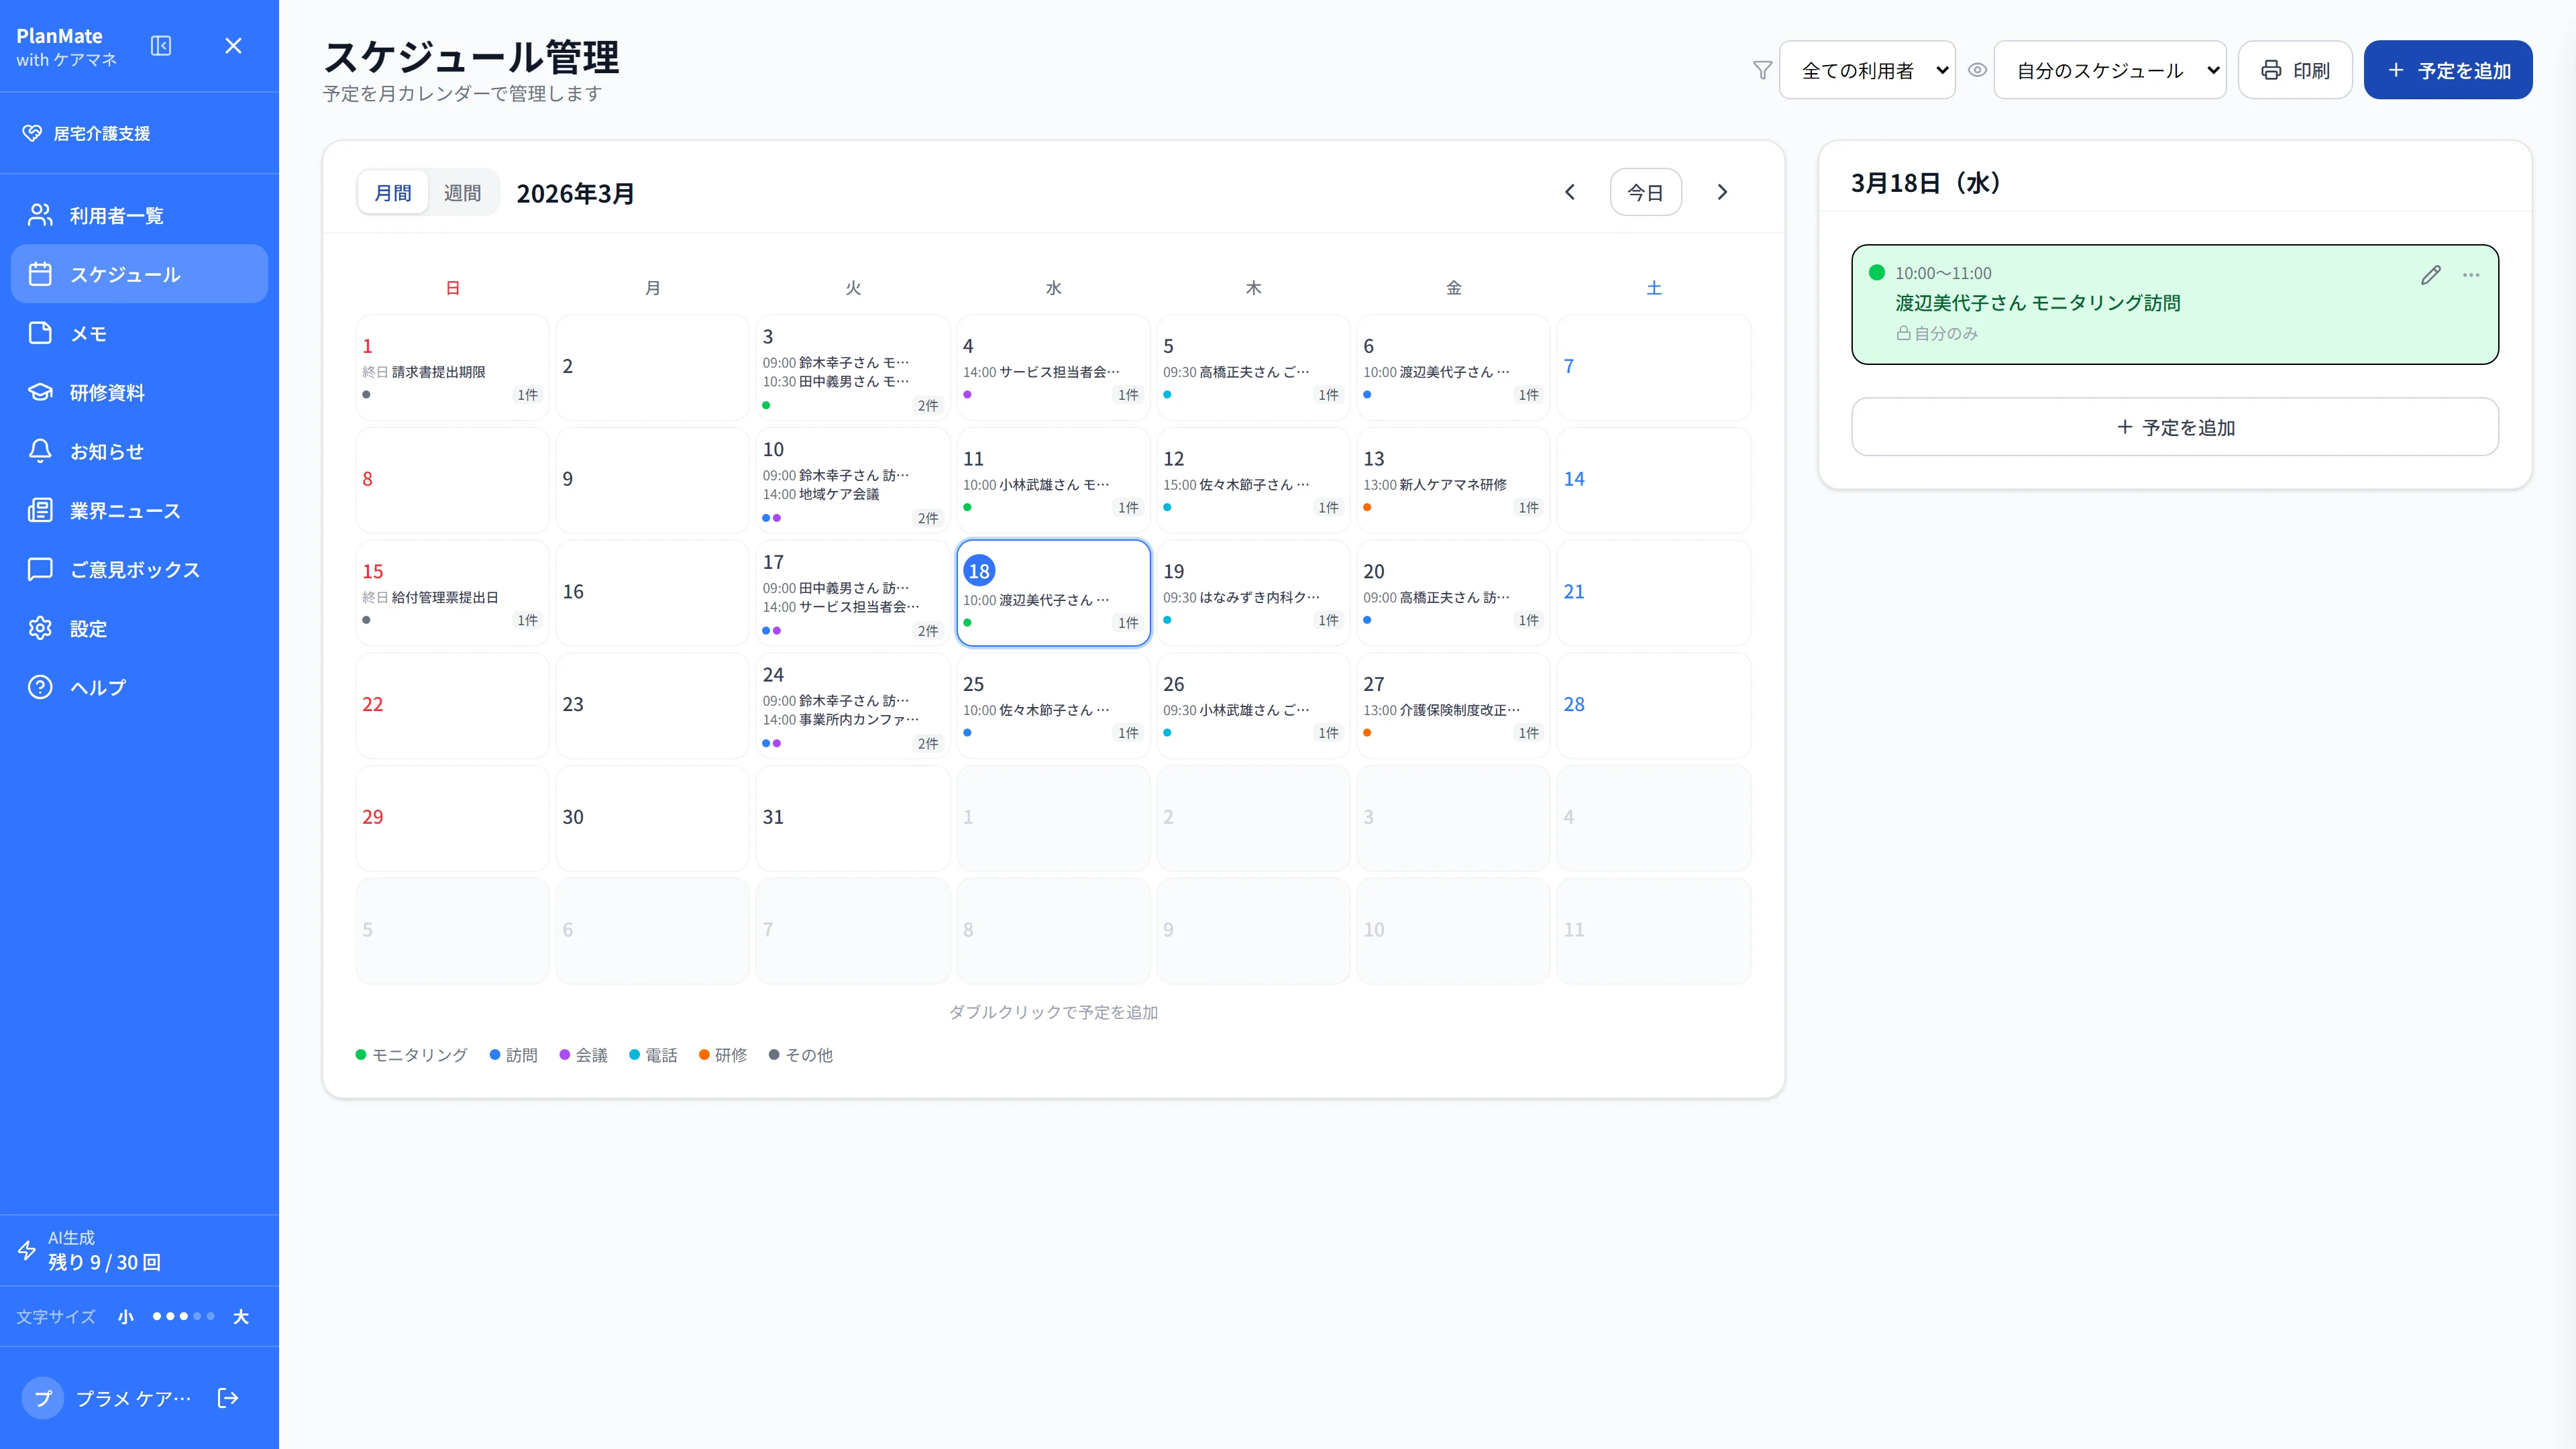Click the logout icon beside user name

(228, 1398)
